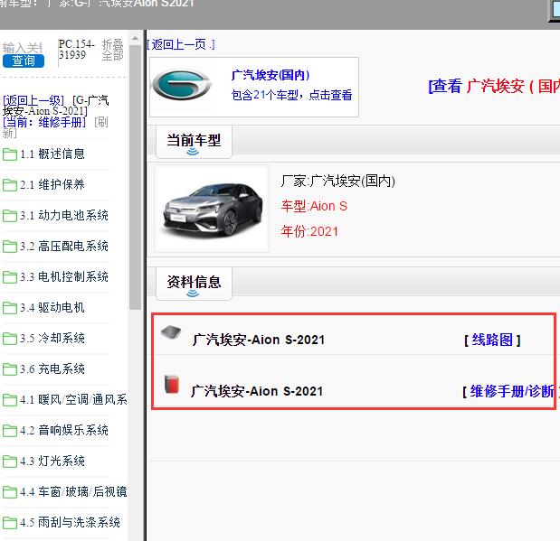Select 1.1 概述信息 tree entry

pos(52,154)
